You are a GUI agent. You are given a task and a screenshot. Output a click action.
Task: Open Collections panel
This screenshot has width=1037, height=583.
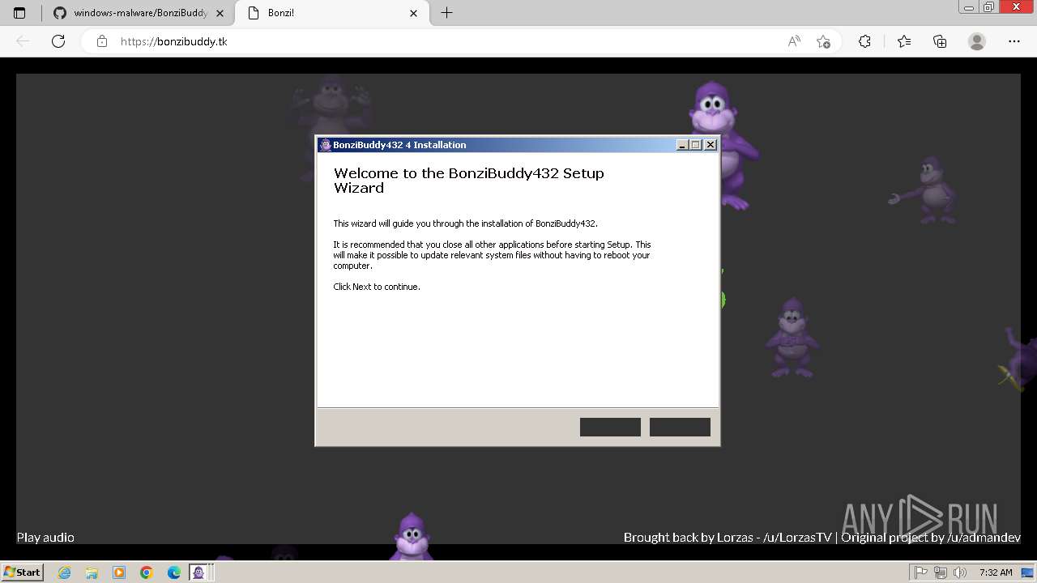[x=940, y=41]
